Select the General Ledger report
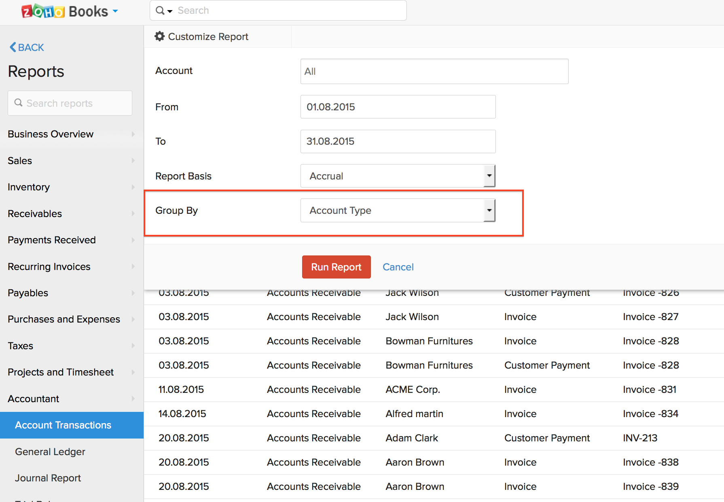The image size is (724, 502). click(50, 451)
